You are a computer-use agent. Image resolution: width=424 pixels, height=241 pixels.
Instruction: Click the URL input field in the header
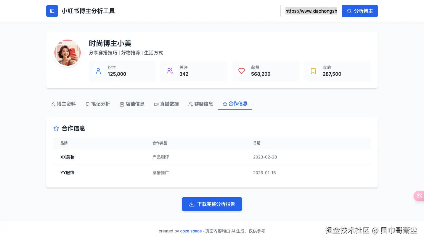click(x=311, y=11)
